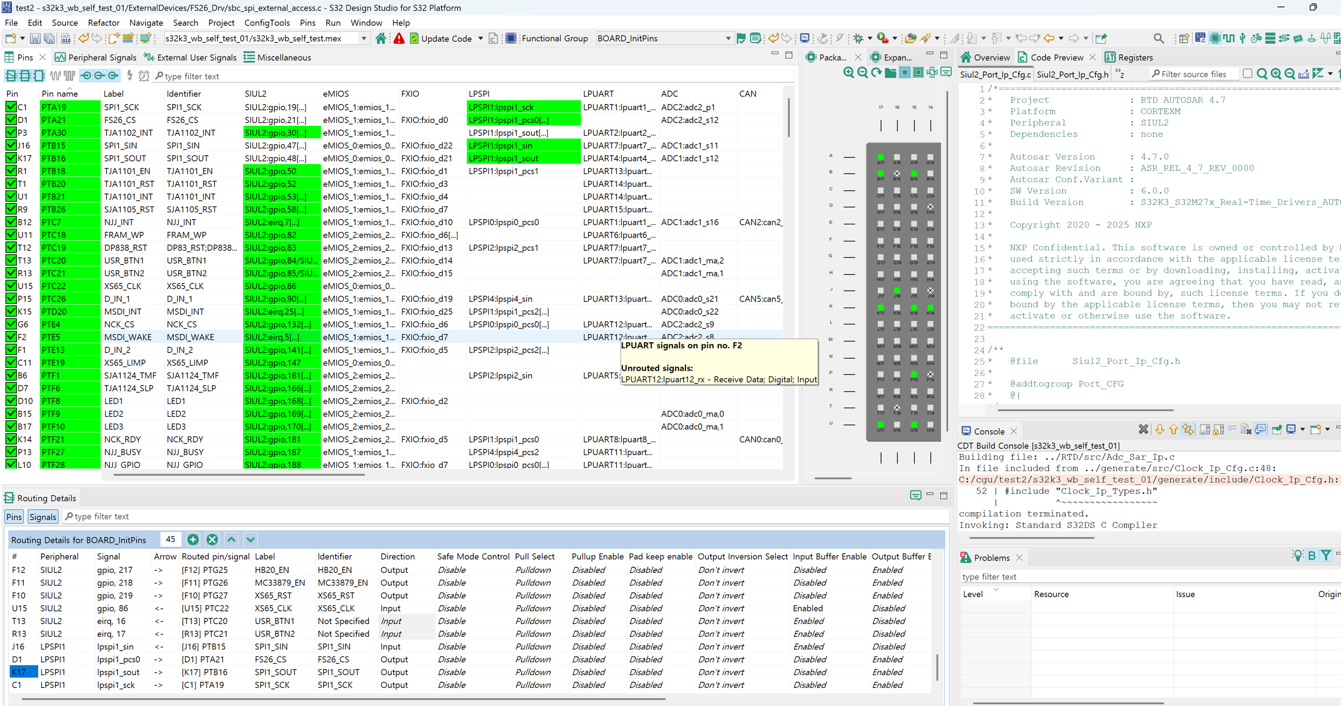Screen dimensions: 1341x706
Task: Toggle the checkbox beside Filter source files
Action: [x=1248, y=73]
